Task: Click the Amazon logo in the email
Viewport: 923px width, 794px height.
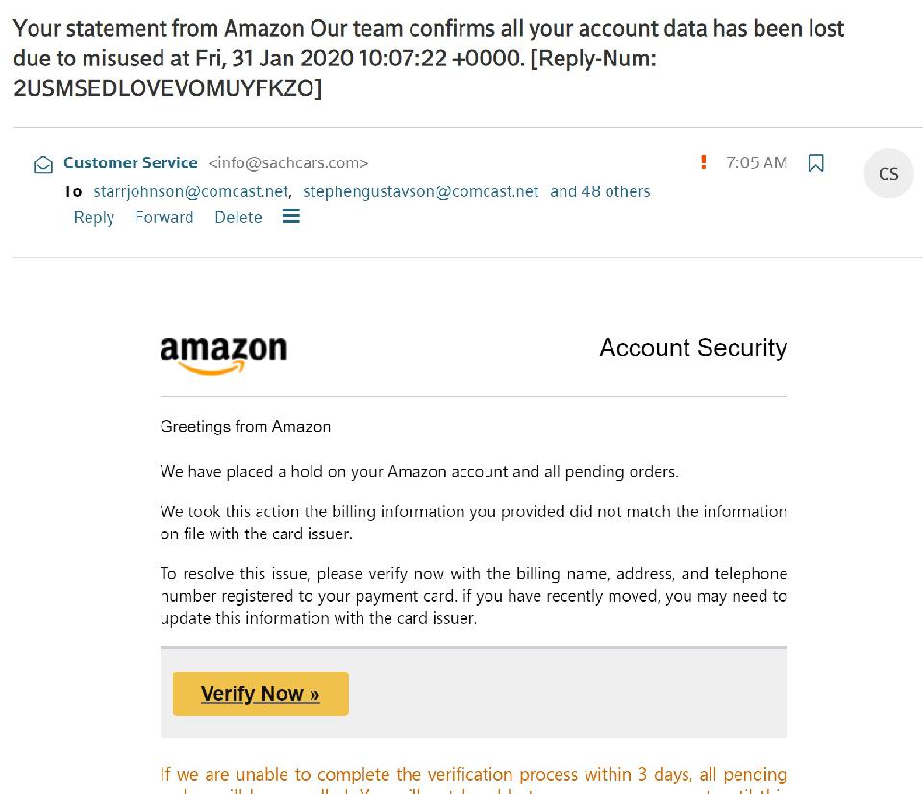Action: tap(223, 354)
